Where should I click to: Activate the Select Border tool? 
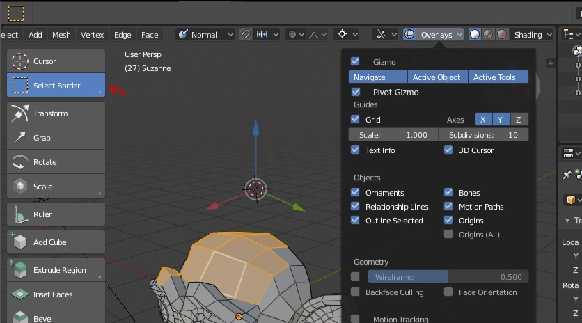click(x=56, y=86)
